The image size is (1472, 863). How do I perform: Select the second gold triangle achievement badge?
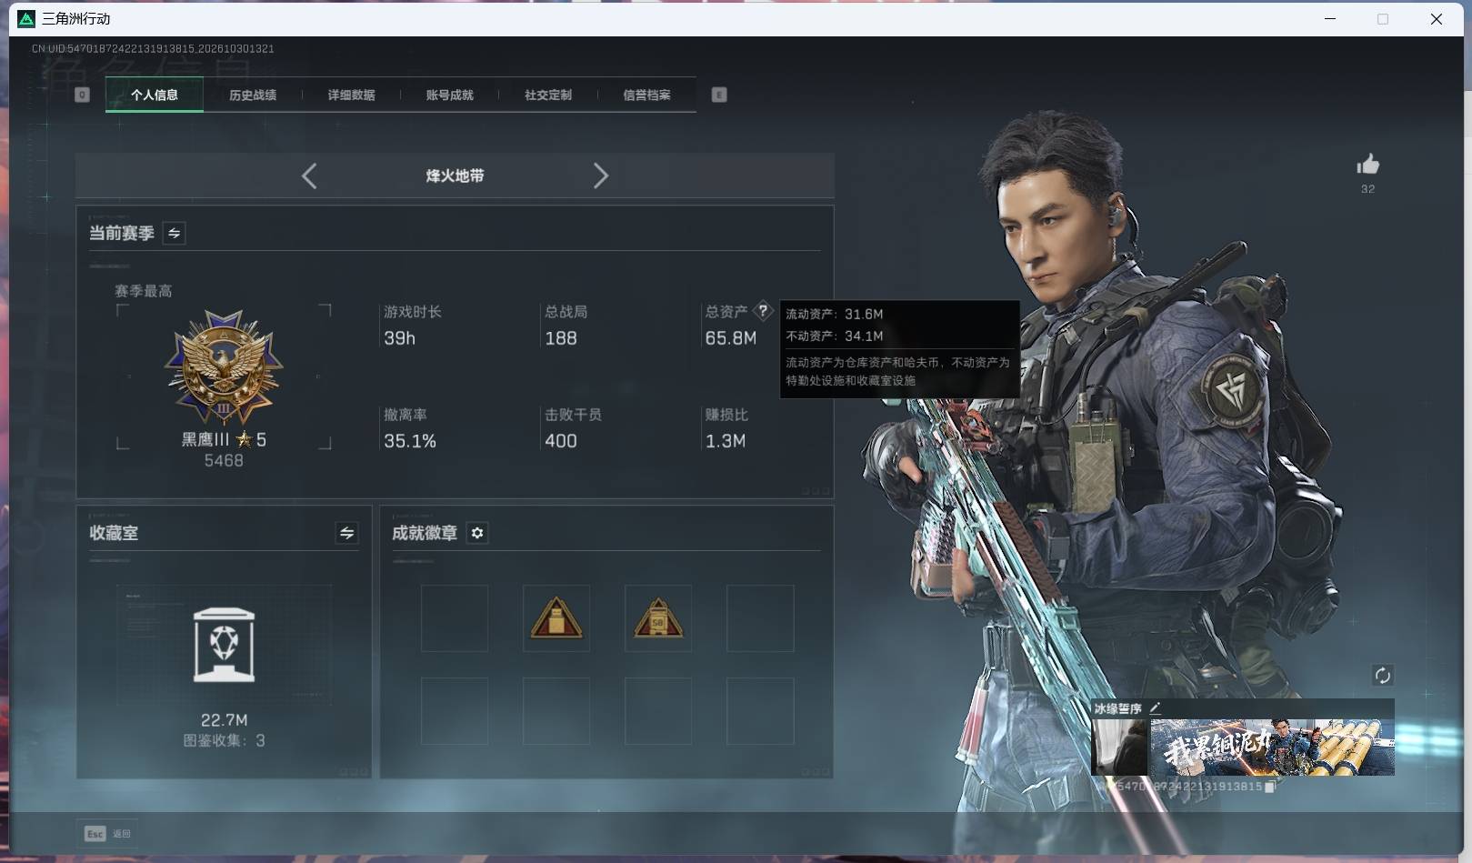point(658,617)
